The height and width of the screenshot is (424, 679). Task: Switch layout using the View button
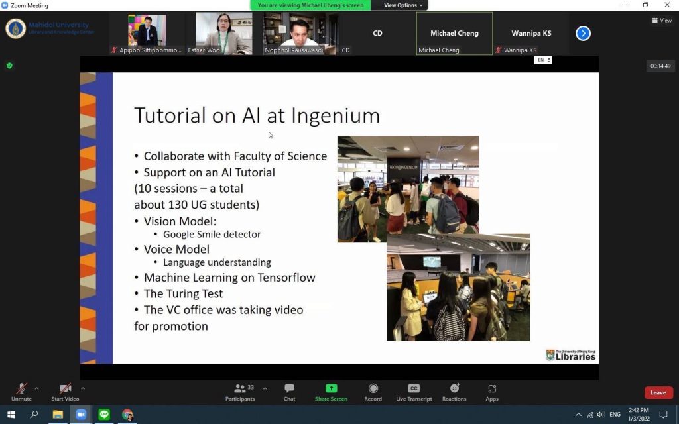pos(662,21)
